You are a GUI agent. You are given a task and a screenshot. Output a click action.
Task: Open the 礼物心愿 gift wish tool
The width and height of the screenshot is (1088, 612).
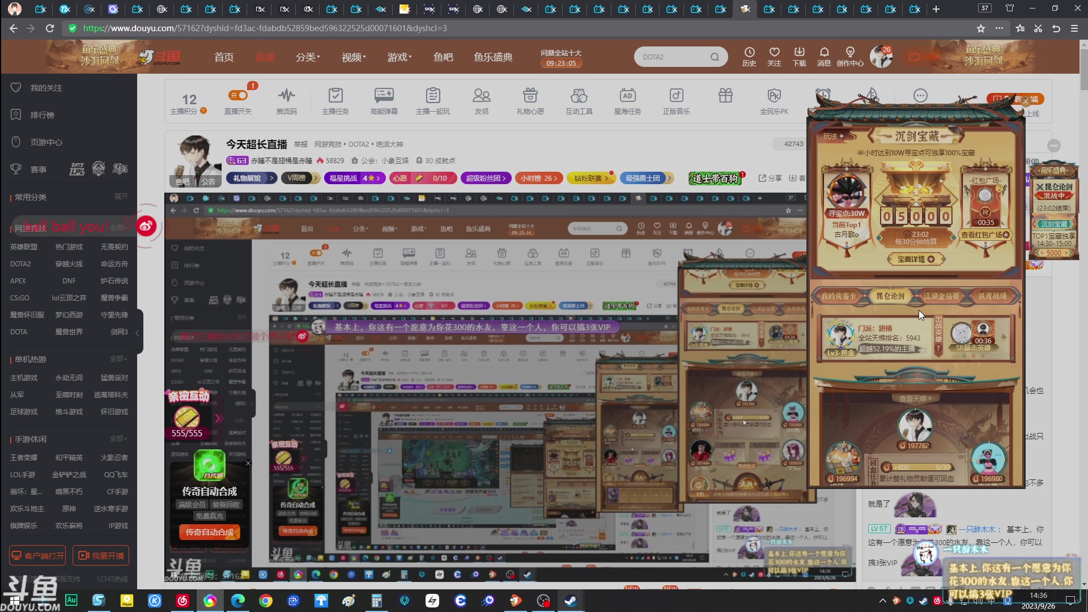530,101
